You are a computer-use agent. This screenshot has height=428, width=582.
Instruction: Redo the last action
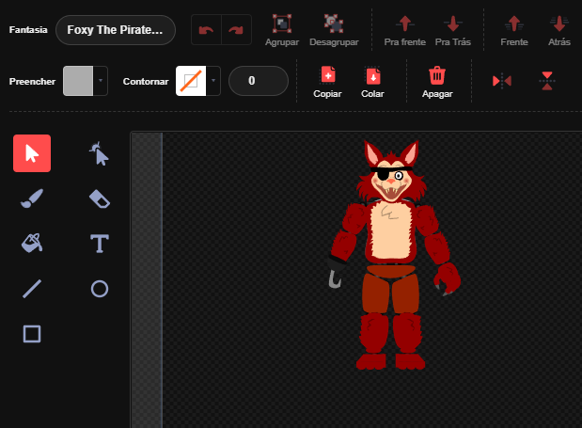(236, 30)
